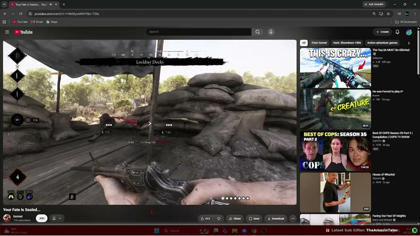Expand subscription notification options chevron
Viewport: 420px width, 236px height.
click(x=60, y=218)
